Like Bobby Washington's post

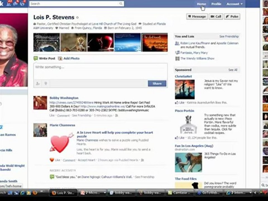click(52, 116)
